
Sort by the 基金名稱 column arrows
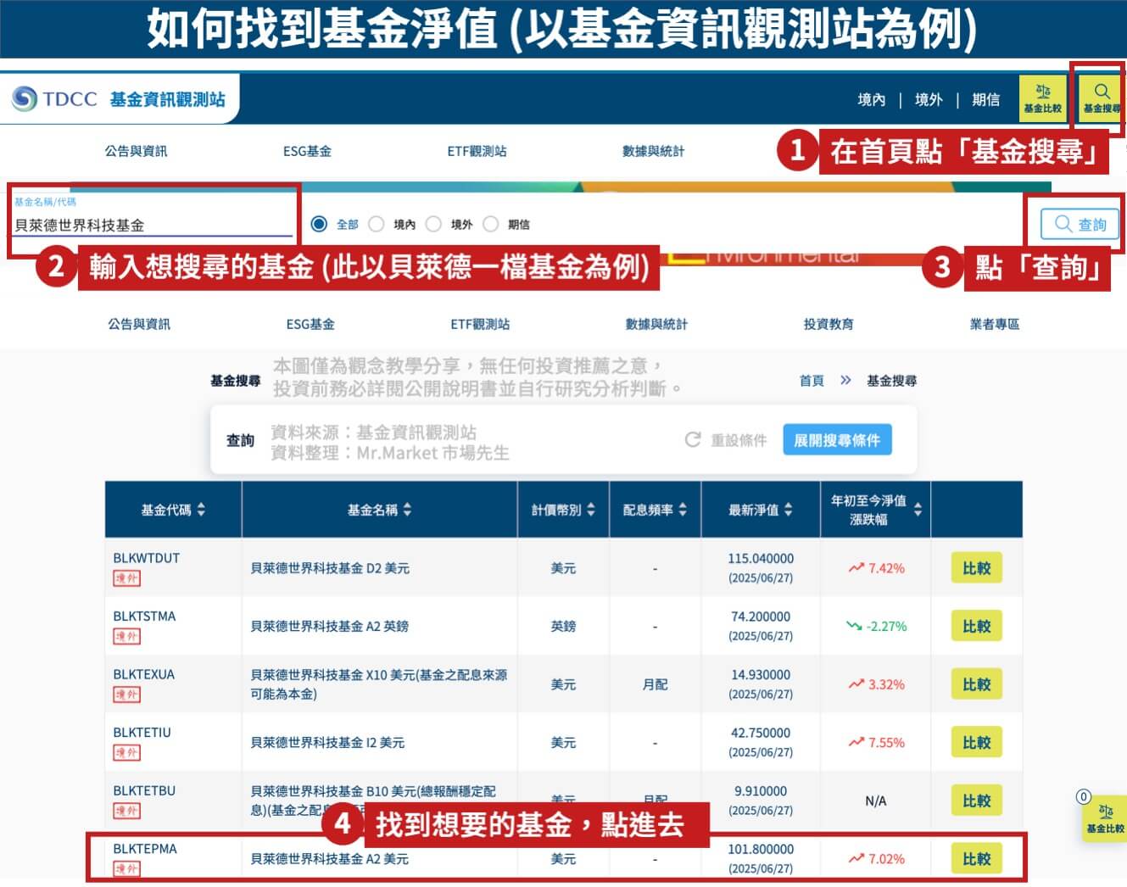coord(407,509)
